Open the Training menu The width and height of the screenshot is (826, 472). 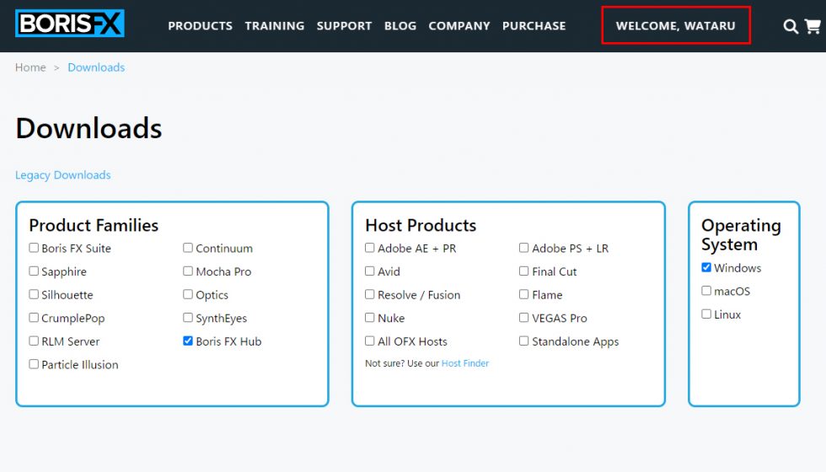pyautogui.click(x=275, y=26)
